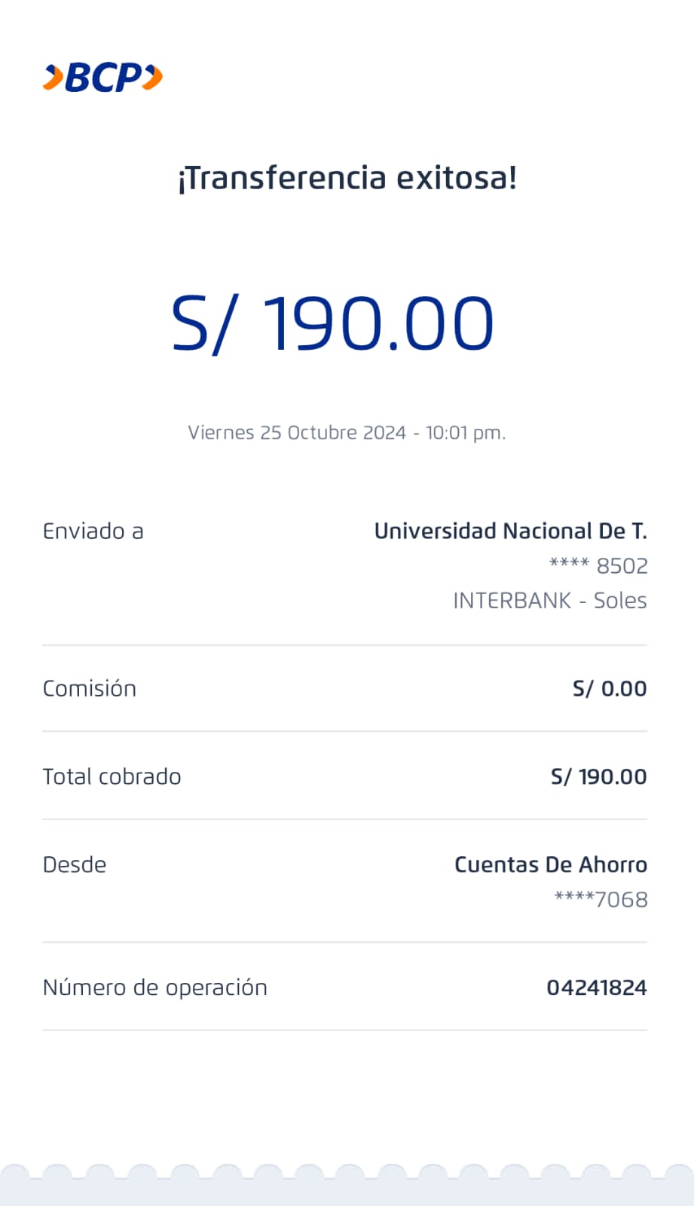The image size is (694, 1206).
Task: Click the left orange chevron of the BCP logo
Action: 53,78
